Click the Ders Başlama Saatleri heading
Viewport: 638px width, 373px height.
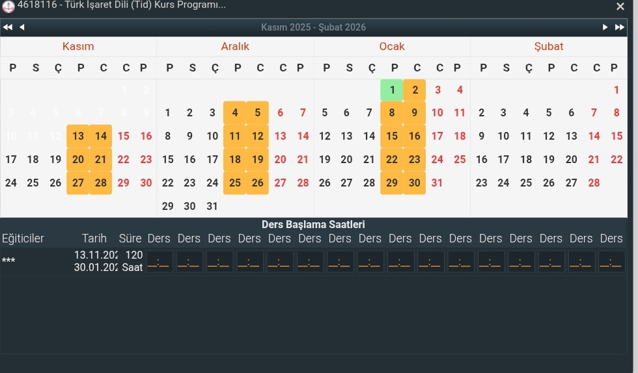(x=313, y=224)
